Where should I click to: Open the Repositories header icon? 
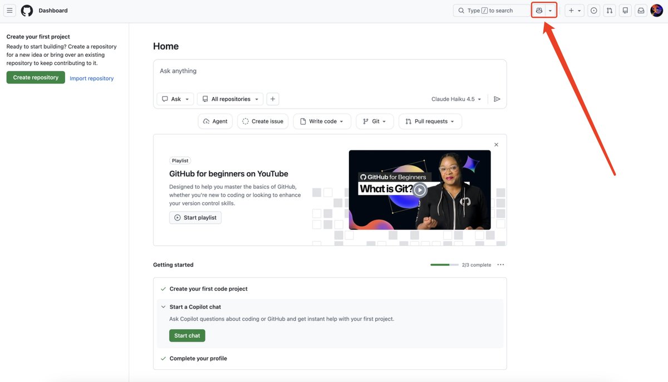(x=625, y=11)
